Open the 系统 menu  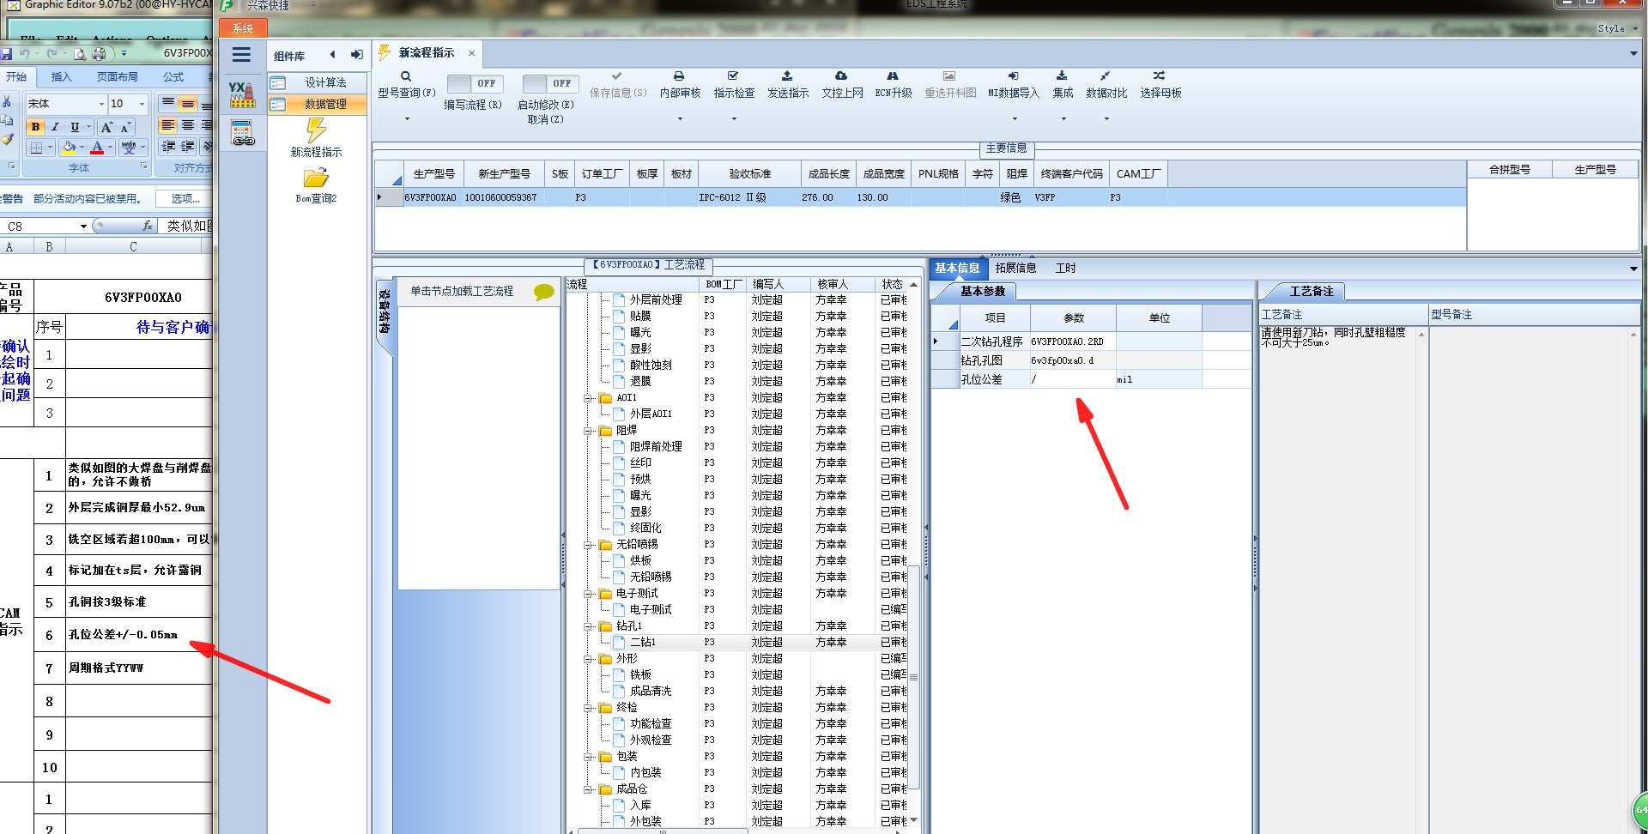243,28
